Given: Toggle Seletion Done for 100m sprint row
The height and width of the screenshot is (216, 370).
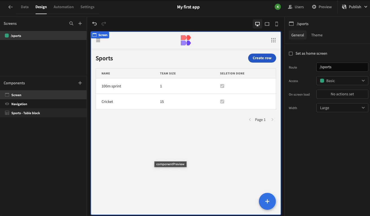Looking at the screenshot, I should [x=222, y=86].
